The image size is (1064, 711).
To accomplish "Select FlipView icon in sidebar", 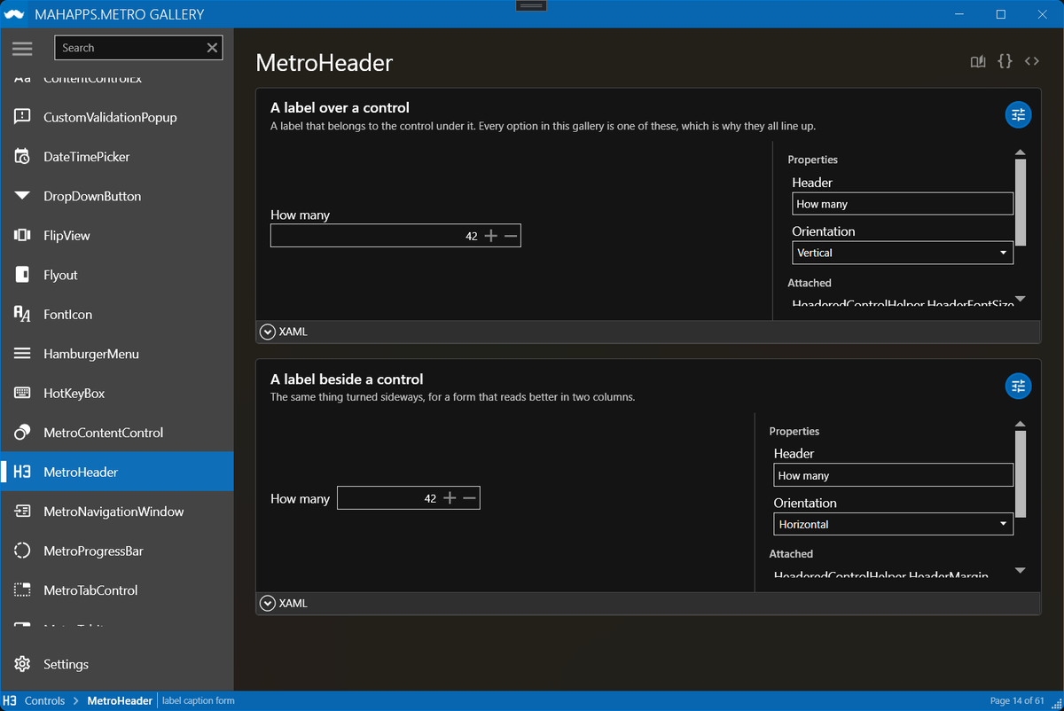I will tap(23, 236).
